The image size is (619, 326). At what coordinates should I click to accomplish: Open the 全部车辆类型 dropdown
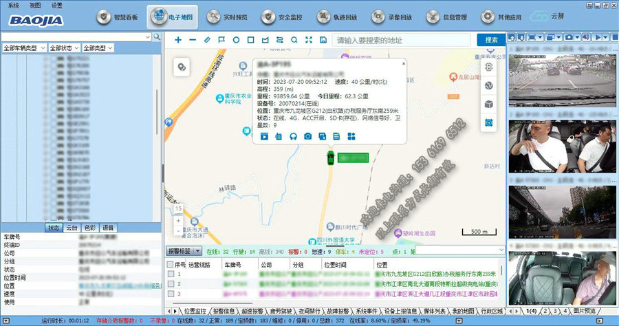pyautogui.click(x=25, y=48)
